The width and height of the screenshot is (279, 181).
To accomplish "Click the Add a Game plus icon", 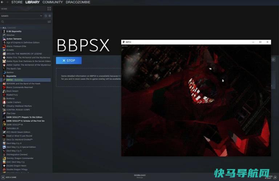I will (3, 177).
